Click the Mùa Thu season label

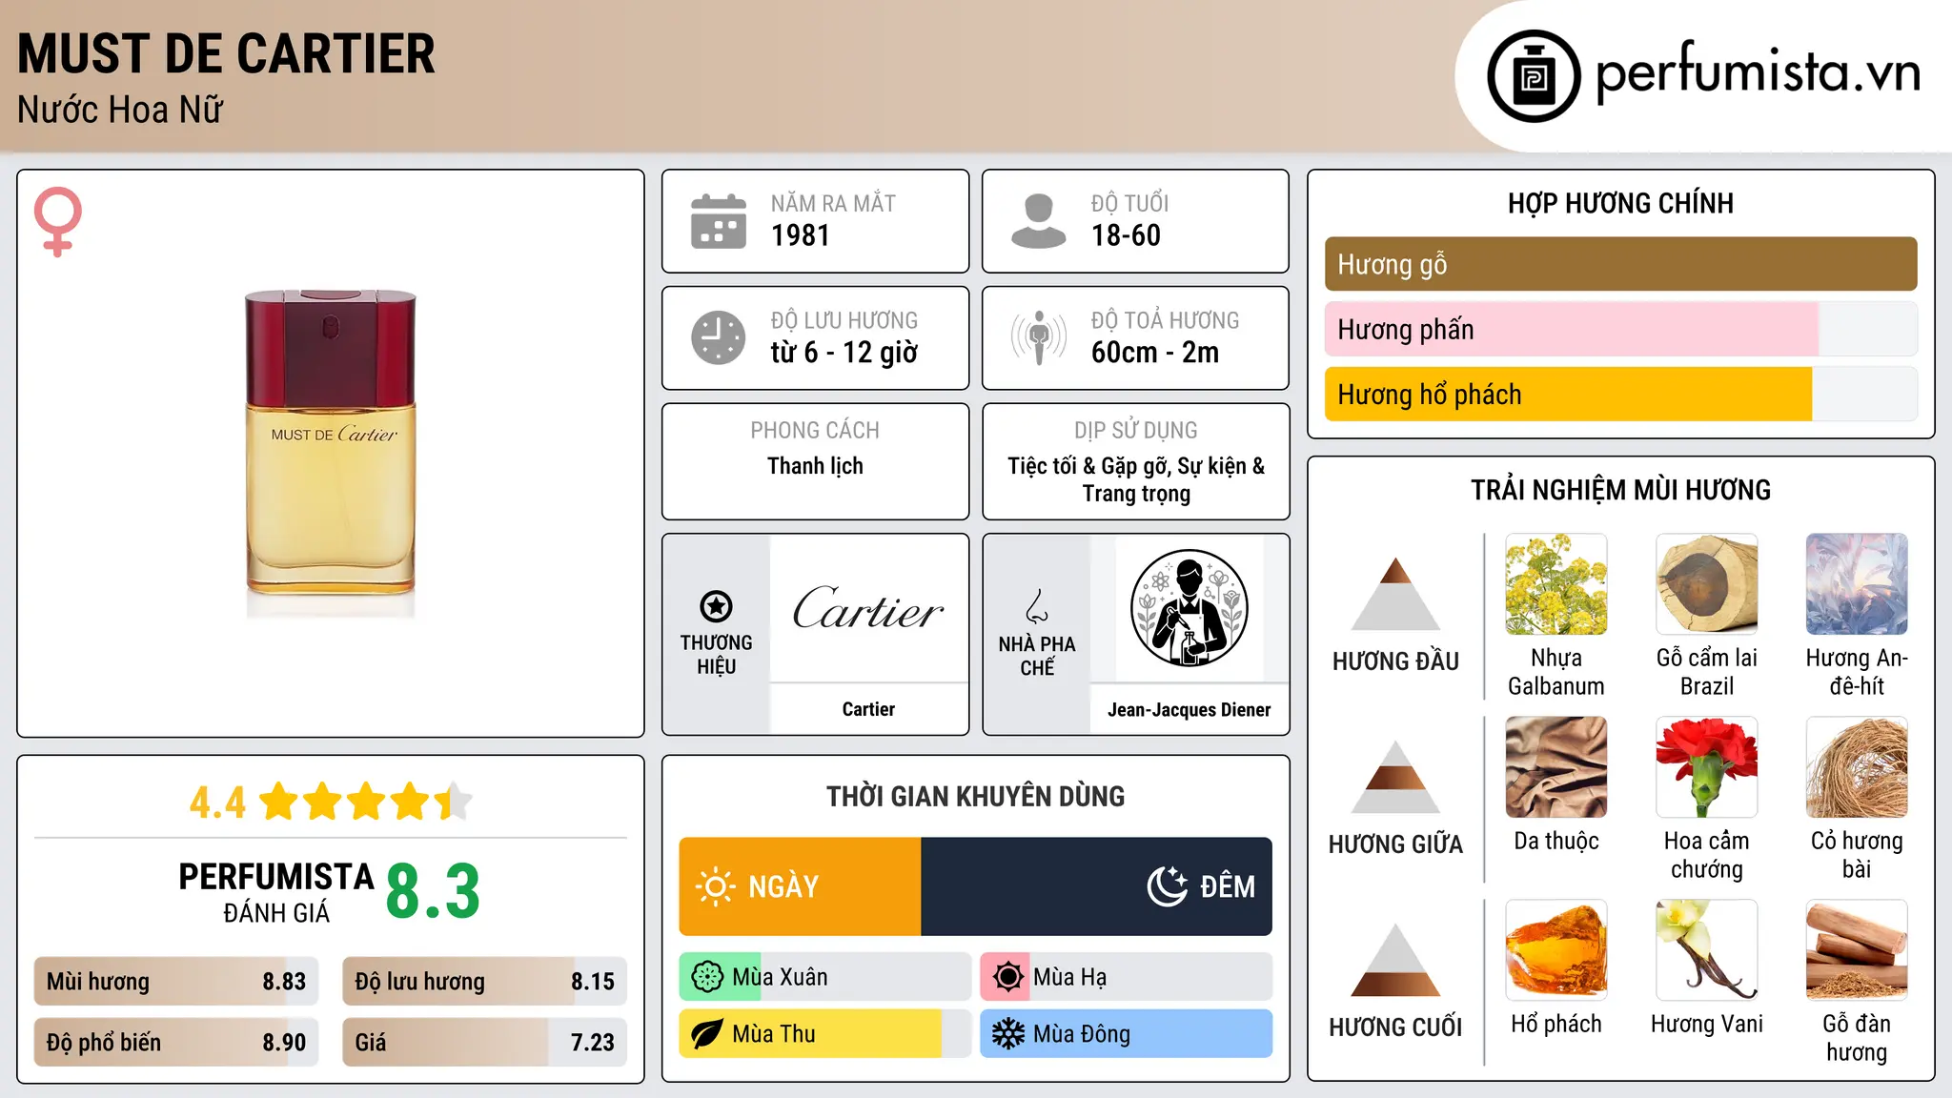[x=774, y=1034]
